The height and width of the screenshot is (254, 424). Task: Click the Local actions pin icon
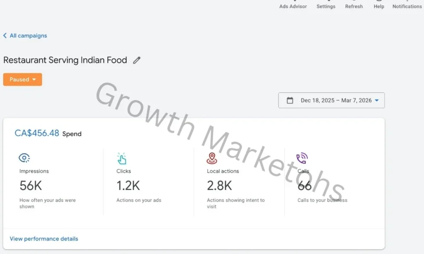click(212, 158)
